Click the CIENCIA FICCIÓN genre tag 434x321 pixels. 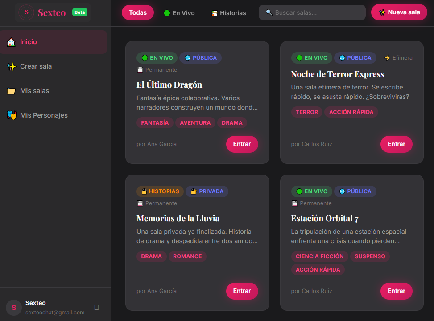click(x=319, y=256)
